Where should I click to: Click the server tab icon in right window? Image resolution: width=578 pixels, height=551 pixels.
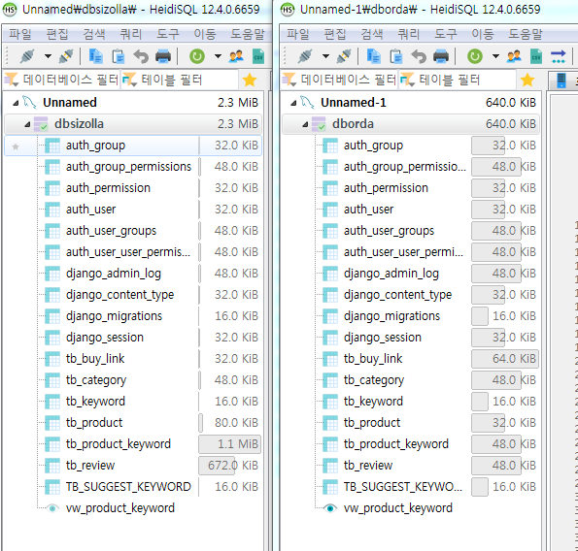tap(561, 81)
